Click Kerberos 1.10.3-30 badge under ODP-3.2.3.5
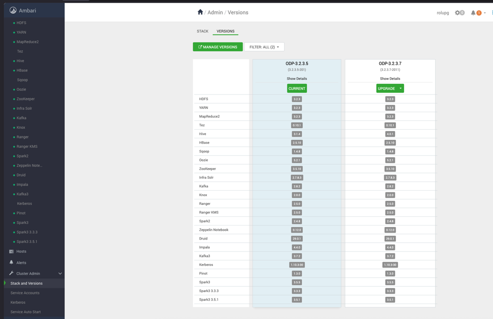The height and width of the screenshot is (319, 493). coord(297,265)
